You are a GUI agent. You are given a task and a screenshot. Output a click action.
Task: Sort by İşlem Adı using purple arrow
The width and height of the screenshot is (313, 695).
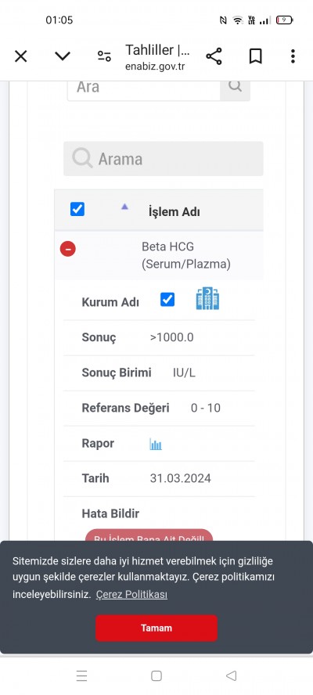124,206
